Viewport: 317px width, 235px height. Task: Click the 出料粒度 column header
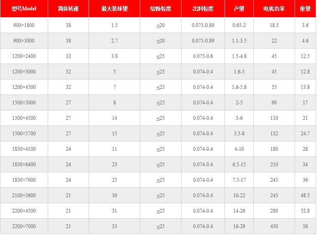pos(203,9)
